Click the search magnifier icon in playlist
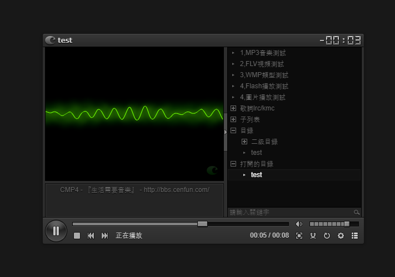This screenshot has width=395, height=277. 357,213
